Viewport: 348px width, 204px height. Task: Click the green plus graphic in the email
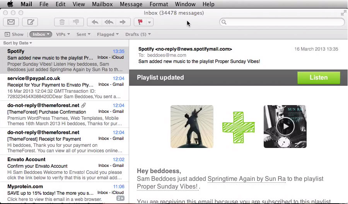[239, 127]
